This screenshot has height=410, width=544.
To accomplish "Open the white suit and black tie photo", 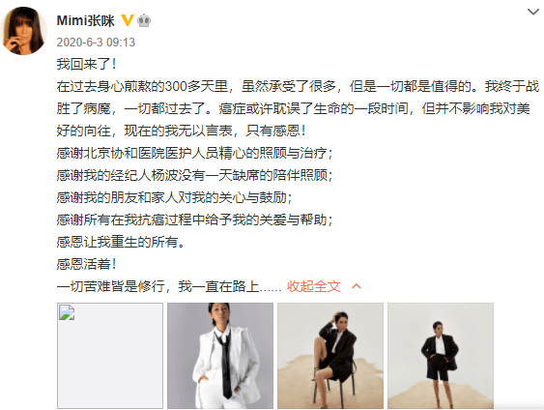I will 220,356.
